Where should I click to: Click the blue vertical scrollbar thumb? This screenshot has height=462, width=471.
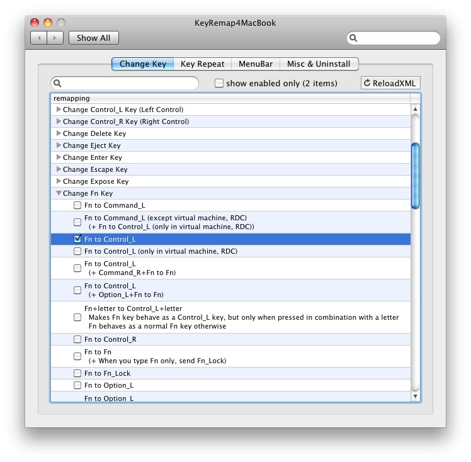point(415,176)
